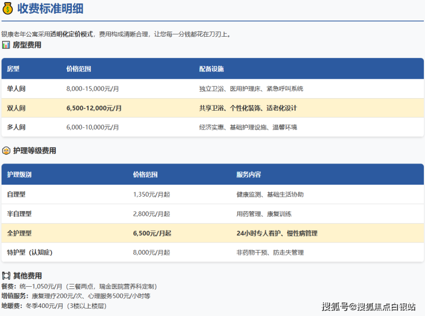Select the 多人间 row label
The image size is (425, 316).
[x=16, y=127]
